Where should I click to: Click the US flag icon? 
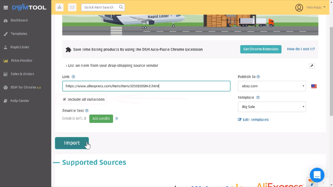pos(314,86)
